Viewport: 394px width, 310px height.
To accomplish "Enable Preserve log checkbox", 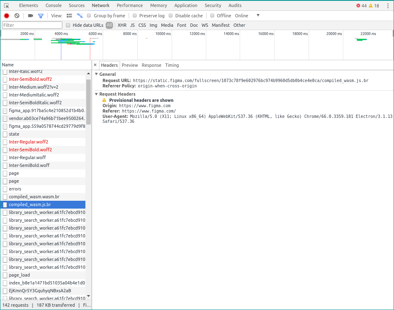I will pos(134,16).
